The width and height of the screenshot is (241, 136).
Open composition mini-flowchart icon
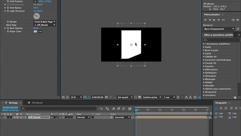coord(101,109)
